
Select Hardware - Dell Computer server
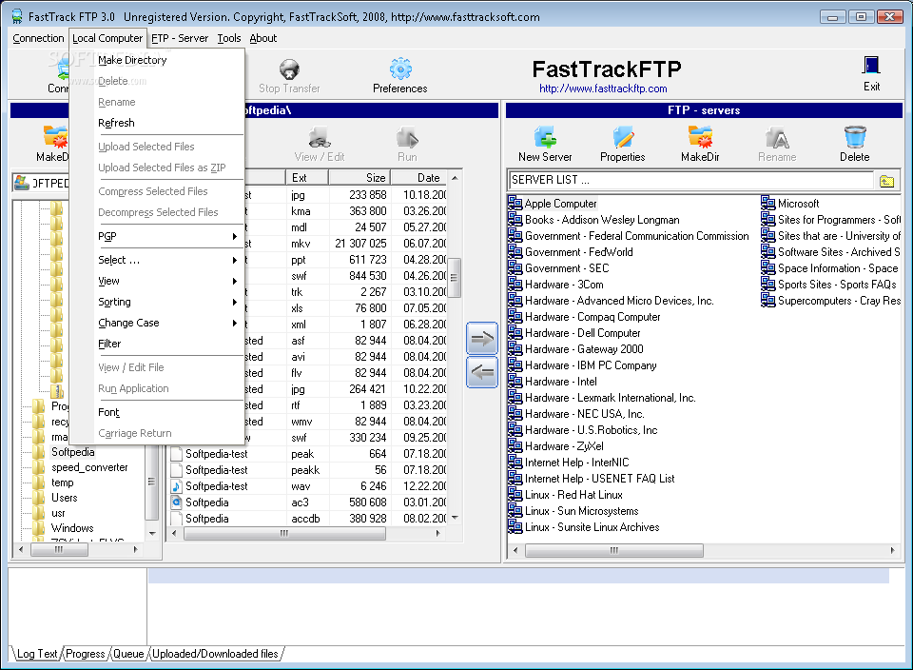point(582,333)
